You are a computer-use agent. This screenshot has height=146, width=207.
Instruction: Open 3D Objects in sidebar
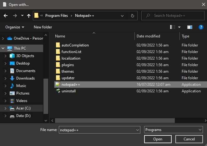(x=25, y=56)
